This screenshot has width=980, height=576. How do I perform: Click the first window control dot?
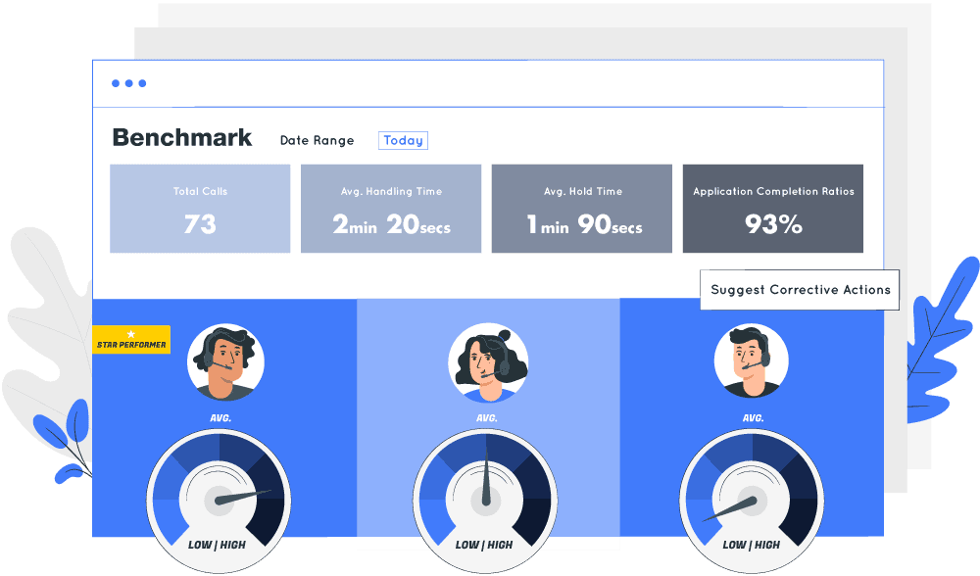click(x=117, y=83)
